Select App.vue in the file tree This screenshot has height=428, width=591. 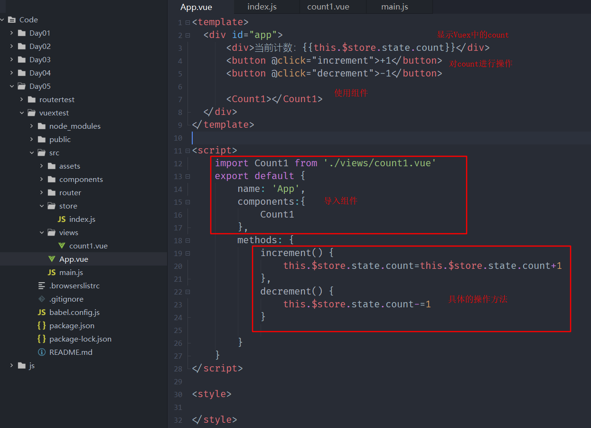74,259
